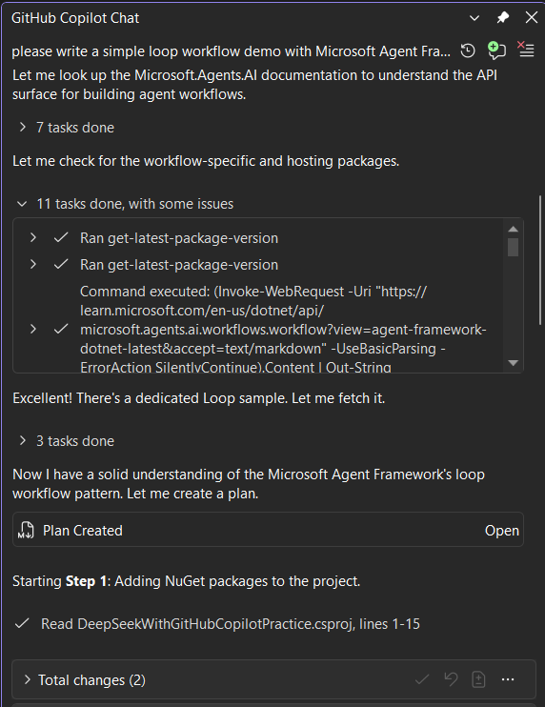Open the created plan
Screen dimensions: 545x707
(502, 531)
